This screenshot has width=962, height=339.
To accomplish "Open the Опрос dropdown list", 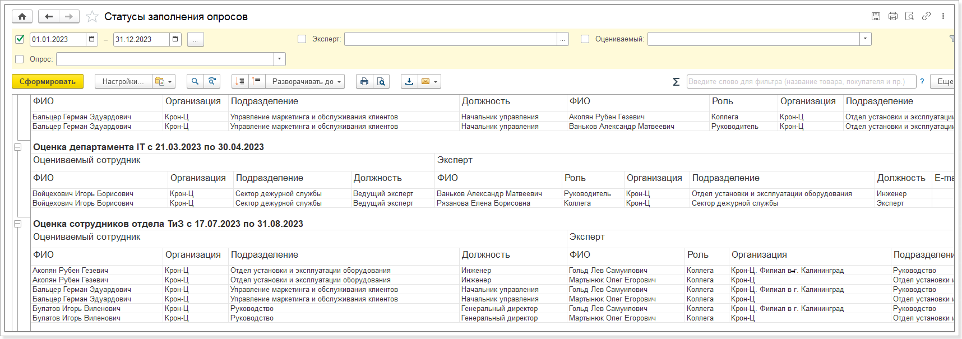I will (x=279, y=59).
